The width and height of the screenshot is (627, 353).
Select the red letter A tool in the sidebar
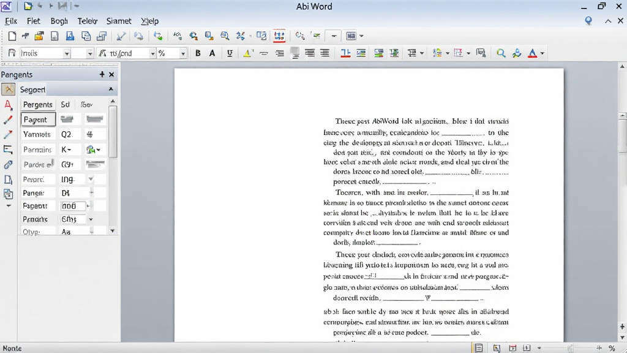pyautogui.click(x=8, y=105)
